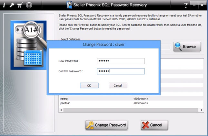
Task: Click the right arrow of the horizontal scrollbar
Action: tap(201, 110)
